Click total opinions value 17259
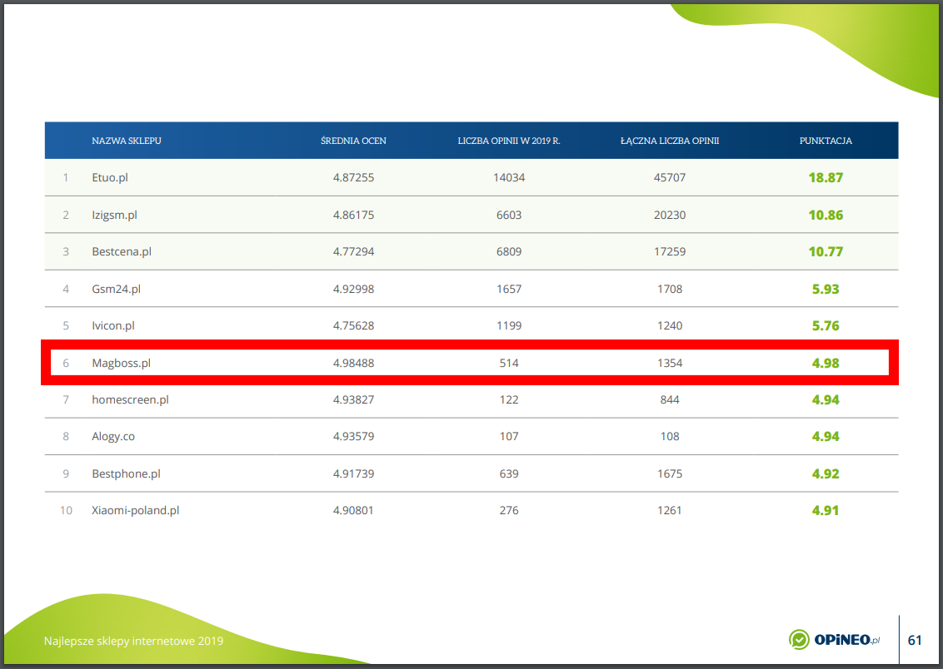Viewport: 943px width, 669px height. coord(670,251)
